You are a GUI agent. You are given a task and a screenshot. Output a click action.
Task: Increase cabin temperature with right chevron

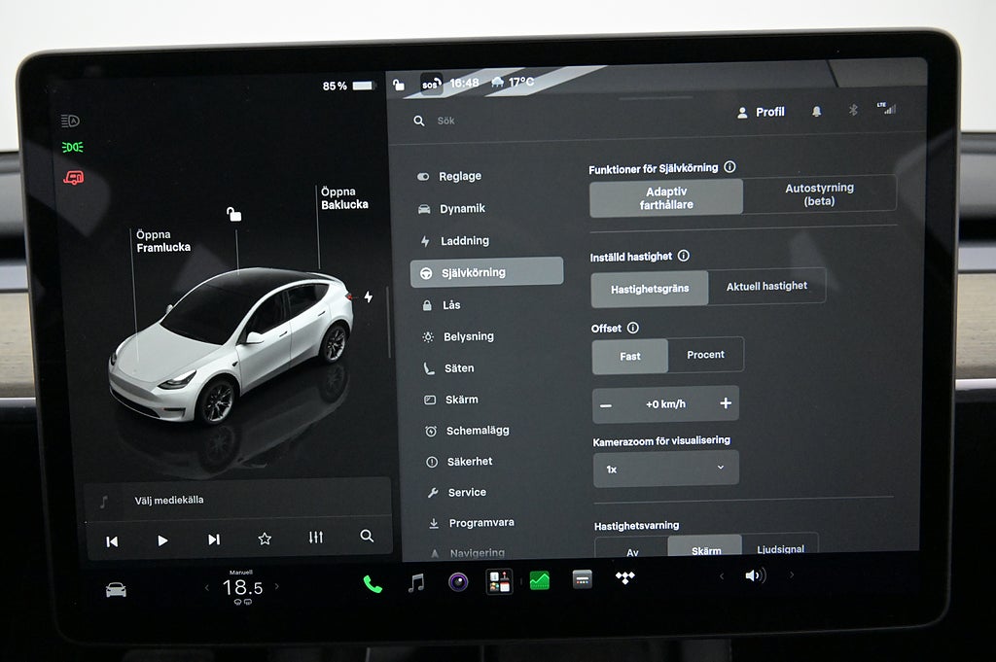tap(277, 586)
